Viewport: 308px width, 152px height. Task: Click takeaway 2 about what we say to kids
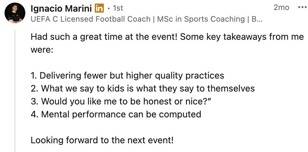click(143, 88)
